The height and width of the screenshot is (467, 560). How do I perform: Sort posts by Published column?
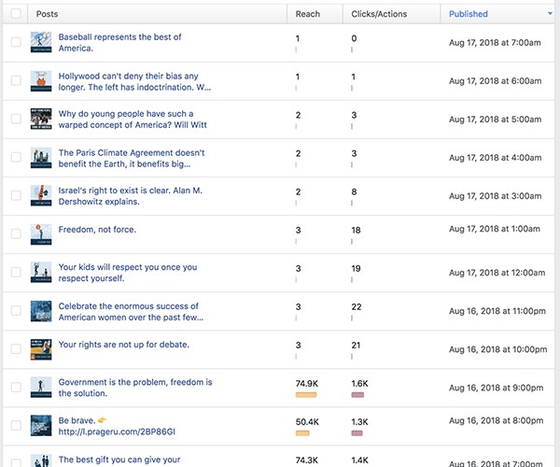click(x=468, y=14)
